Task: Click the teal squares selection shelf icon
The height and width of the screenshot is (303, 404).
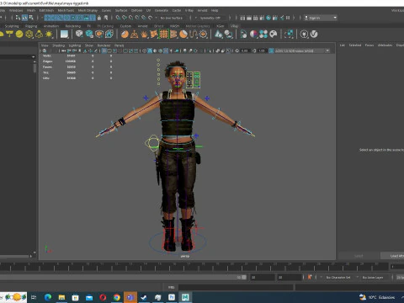Action: coord(289,35)
